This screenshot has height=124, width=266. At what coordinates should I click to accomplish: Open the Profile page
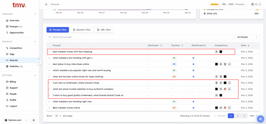tap(13, 100)
